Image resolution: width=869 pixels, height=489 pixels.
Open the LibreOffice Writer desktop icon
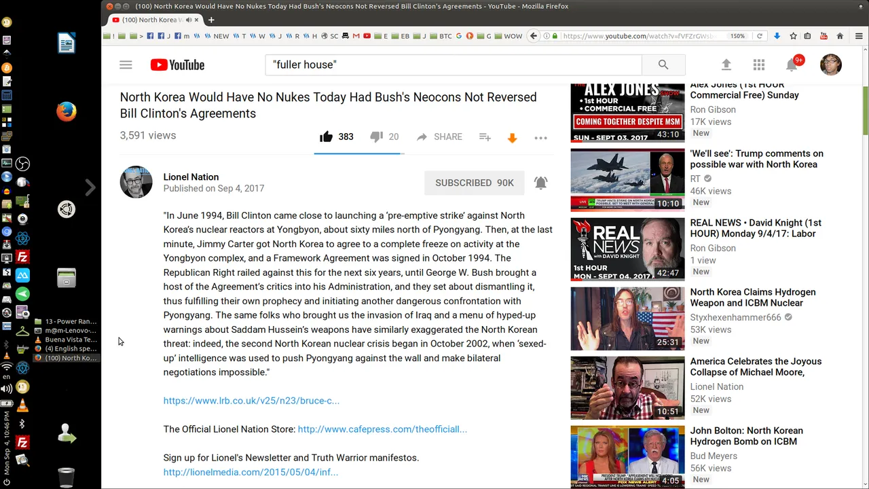[x=66, y=43]
